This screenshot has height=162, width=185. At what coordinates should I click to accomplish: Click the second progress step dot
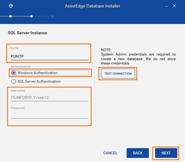point(31,16)
